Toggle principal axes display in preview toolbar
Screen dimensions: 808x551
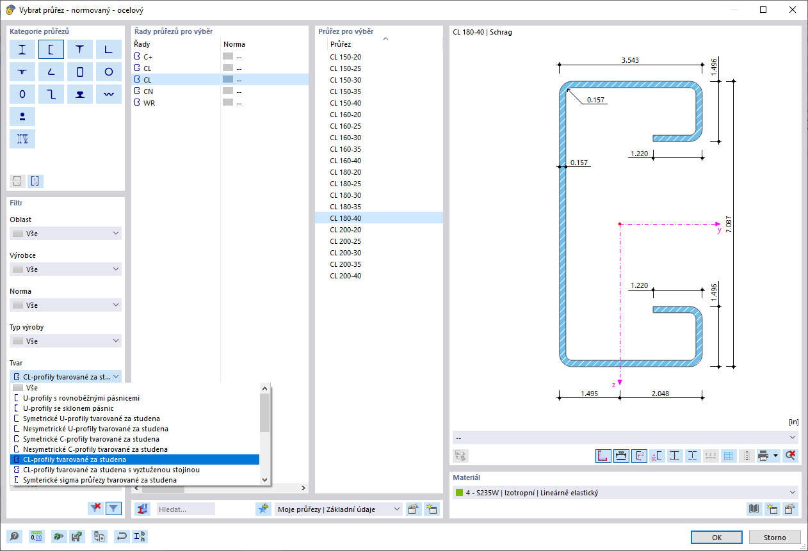point(639,456)
